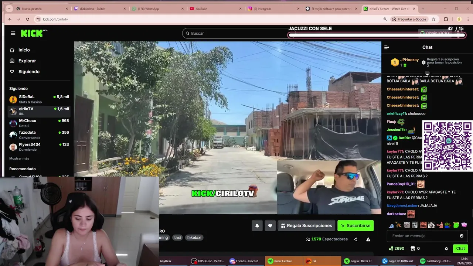The width and height of the screenshot is (473, 266).
Task: Bookmark this page star icon
Action: pos(433,19)
